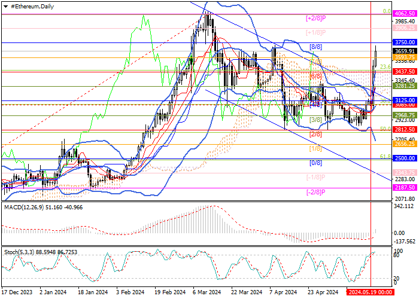The image size is (419, 299).
Task: Select the 4062.50 magenta price label
Action: 405,13
